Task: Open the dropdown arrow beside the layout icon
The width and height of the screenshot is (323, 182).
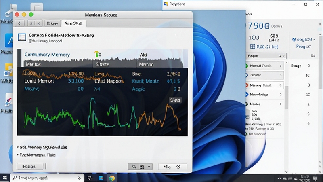Action: coord(149,167)
